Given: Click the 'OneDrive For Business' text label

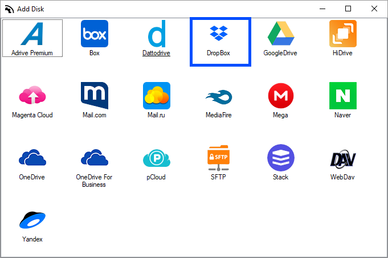Looking at the screenshot, I should pos(94,181).
